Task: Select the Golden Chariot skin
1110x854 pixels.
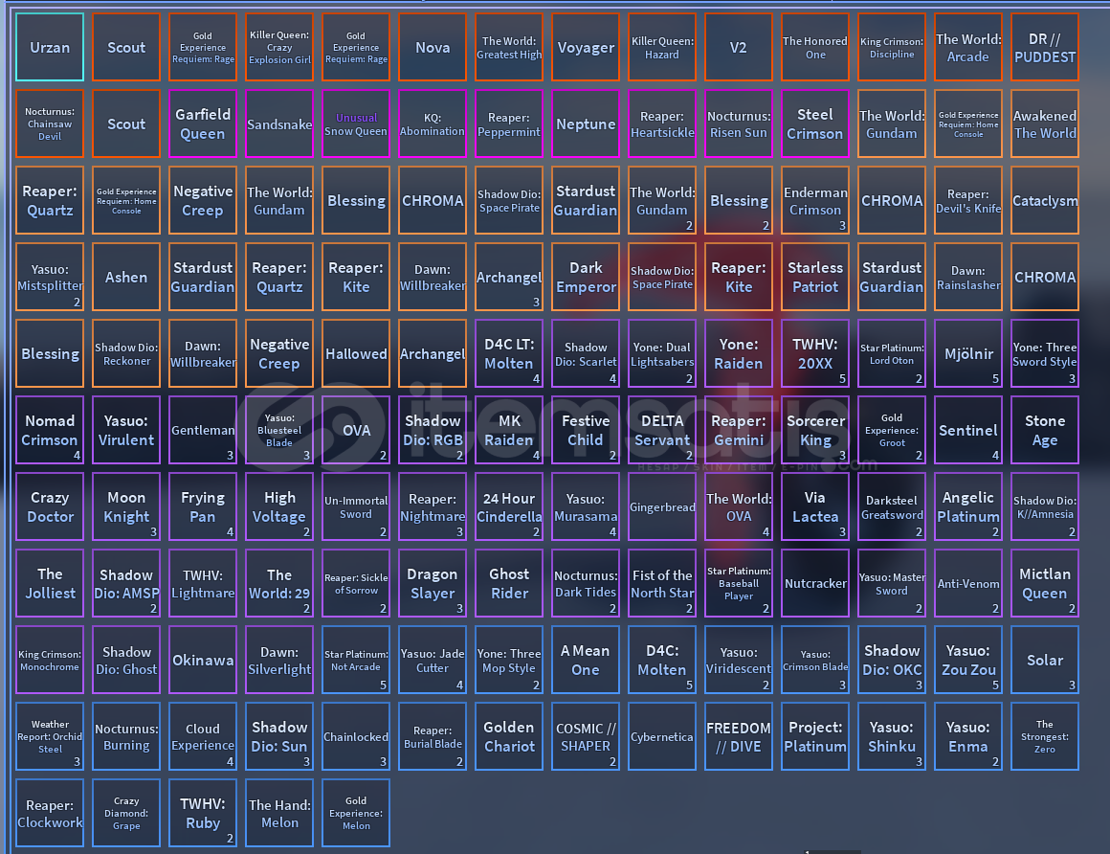Action: pos(509,736)
